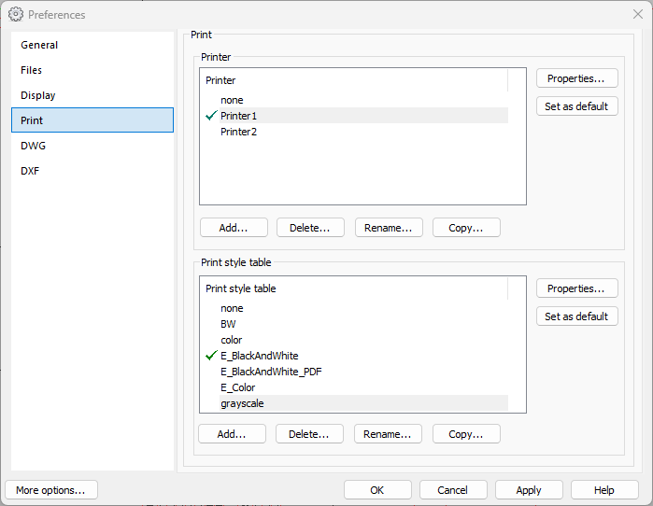
Task: Go to the DXF settings category
Action: pos(30,171)
